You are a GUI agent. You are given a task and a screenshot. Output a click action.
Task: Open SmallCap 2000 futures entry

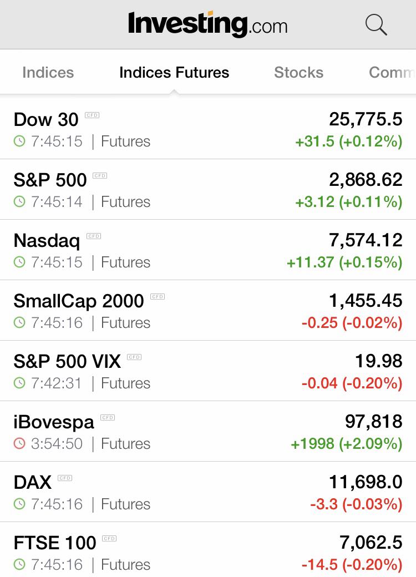(x=208, y=310)
